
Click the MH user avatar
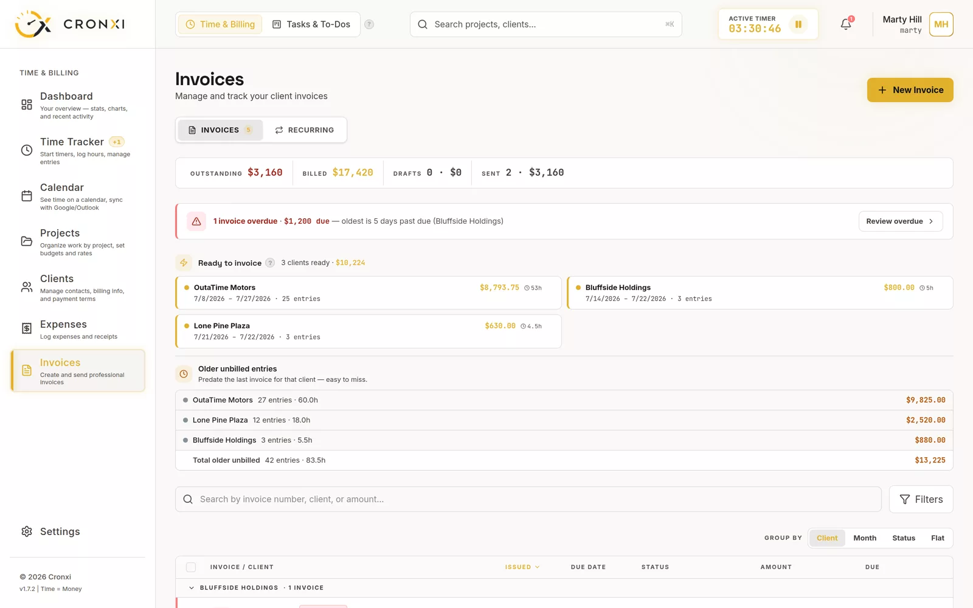coord(941,24)
